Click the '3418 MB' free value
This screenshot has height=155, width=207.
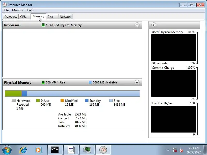click(x=120, y=105)
